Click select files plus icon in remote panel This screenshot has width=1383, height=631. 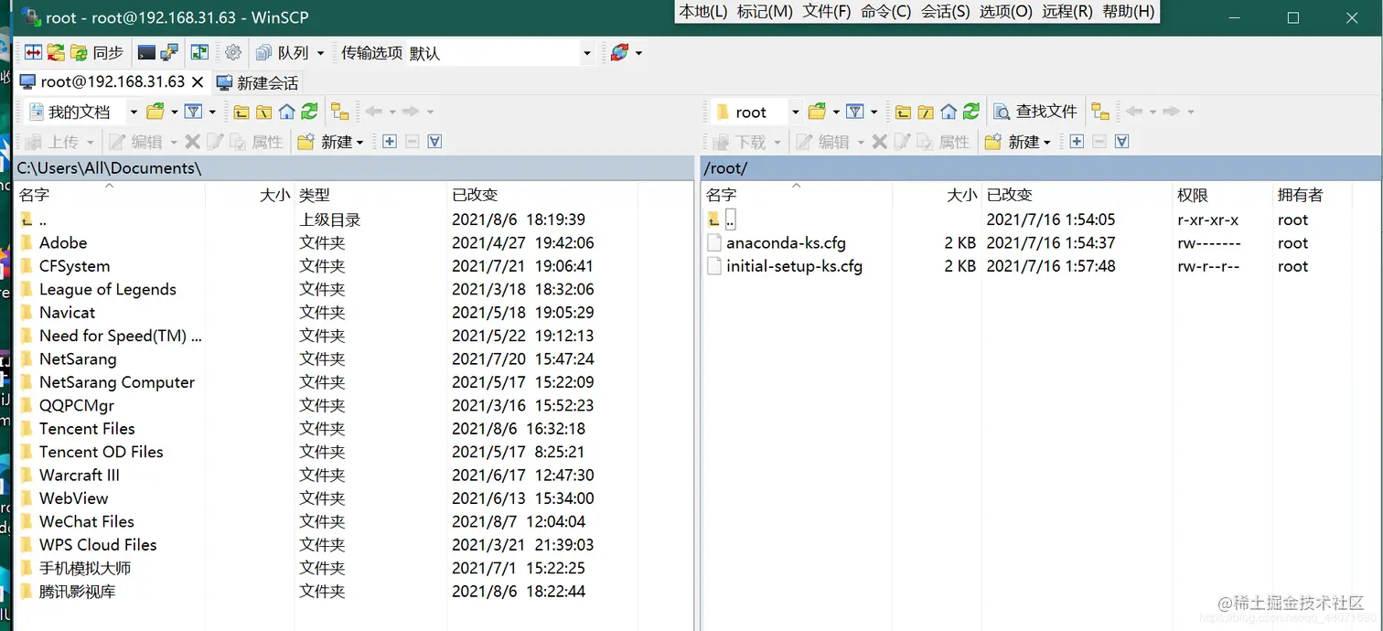point(1077,142)
